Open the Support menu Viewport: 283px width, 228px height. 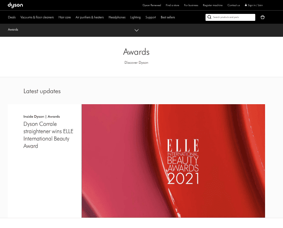click(x=150, y=17)
